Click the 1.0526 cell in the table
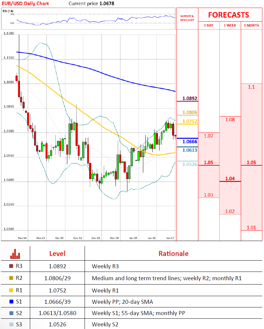This screenshot has height=329, width=264. pyautogui.click(x=57, y=324)
